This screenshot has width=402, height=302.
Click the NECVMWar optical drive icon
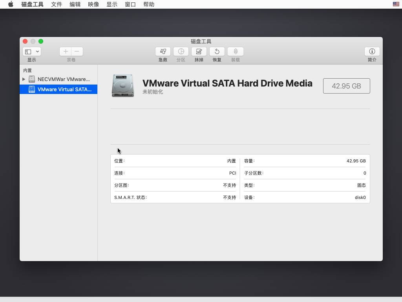(x=32, y=79)
